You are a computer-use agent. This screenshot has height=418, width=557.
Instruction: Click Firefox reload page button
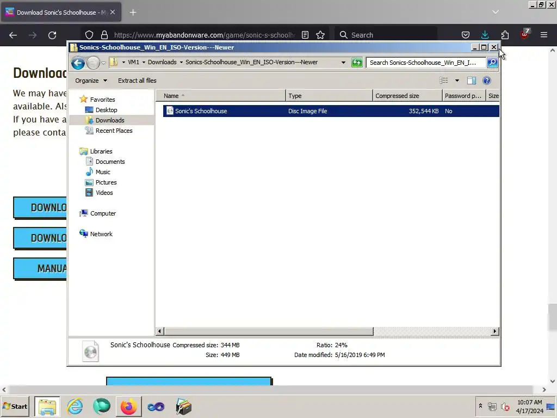pos(52,35)
